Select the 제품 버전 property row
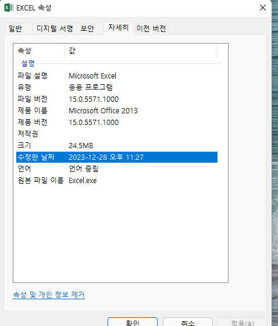 (x=117, y=122)
